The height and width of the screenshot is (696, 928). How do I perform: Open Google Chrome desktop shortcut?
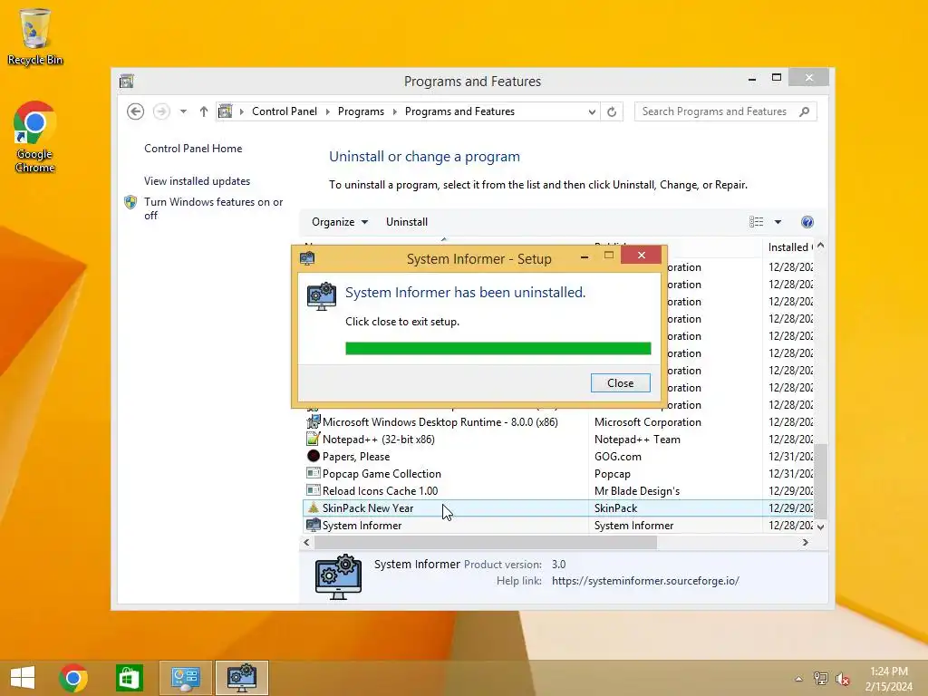[x=35, y=137]
